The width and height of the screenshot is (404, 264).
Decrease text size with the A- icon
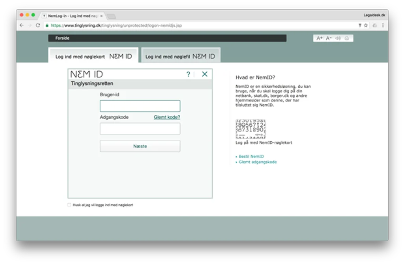tap(329, 38)
